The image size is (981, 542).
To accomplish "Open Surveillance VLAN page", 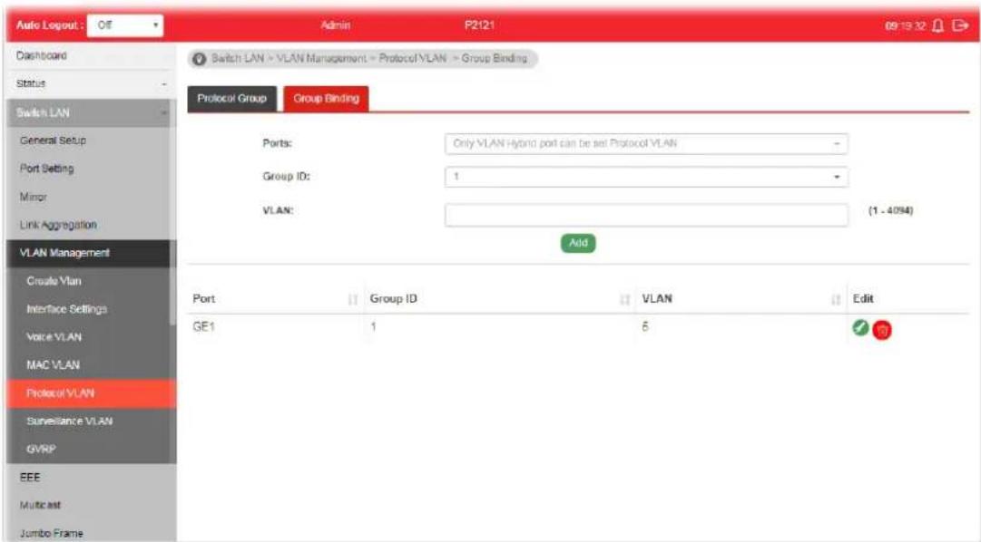I will pos(70,421).
